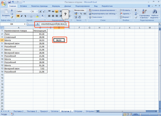Image resolution: width=161 pixels, height=116 pixels.
Task: Increase decimal places
Action: point(76,17)
